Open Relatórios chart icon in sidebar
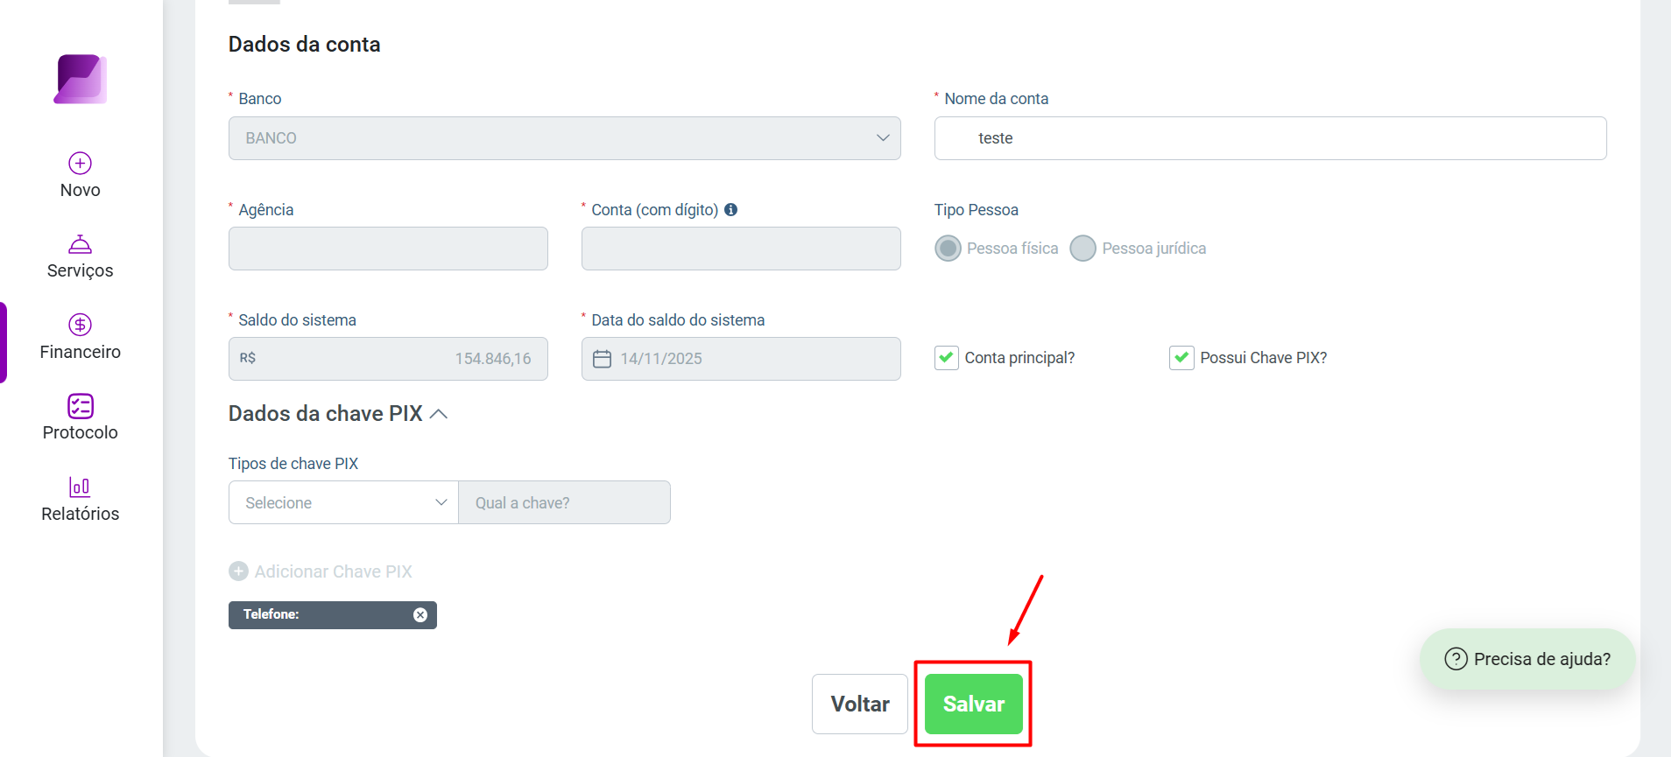1671x757 pixels. point(80,487)
